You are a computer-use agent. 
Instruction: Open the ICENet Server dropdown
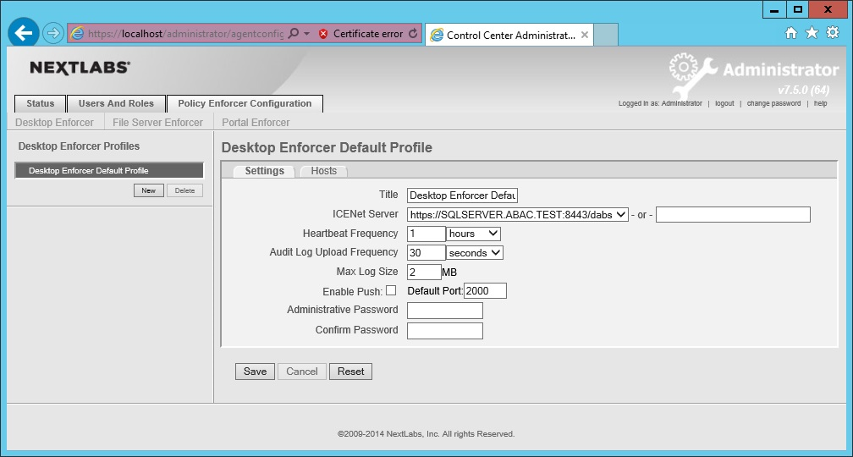[518, 215]
